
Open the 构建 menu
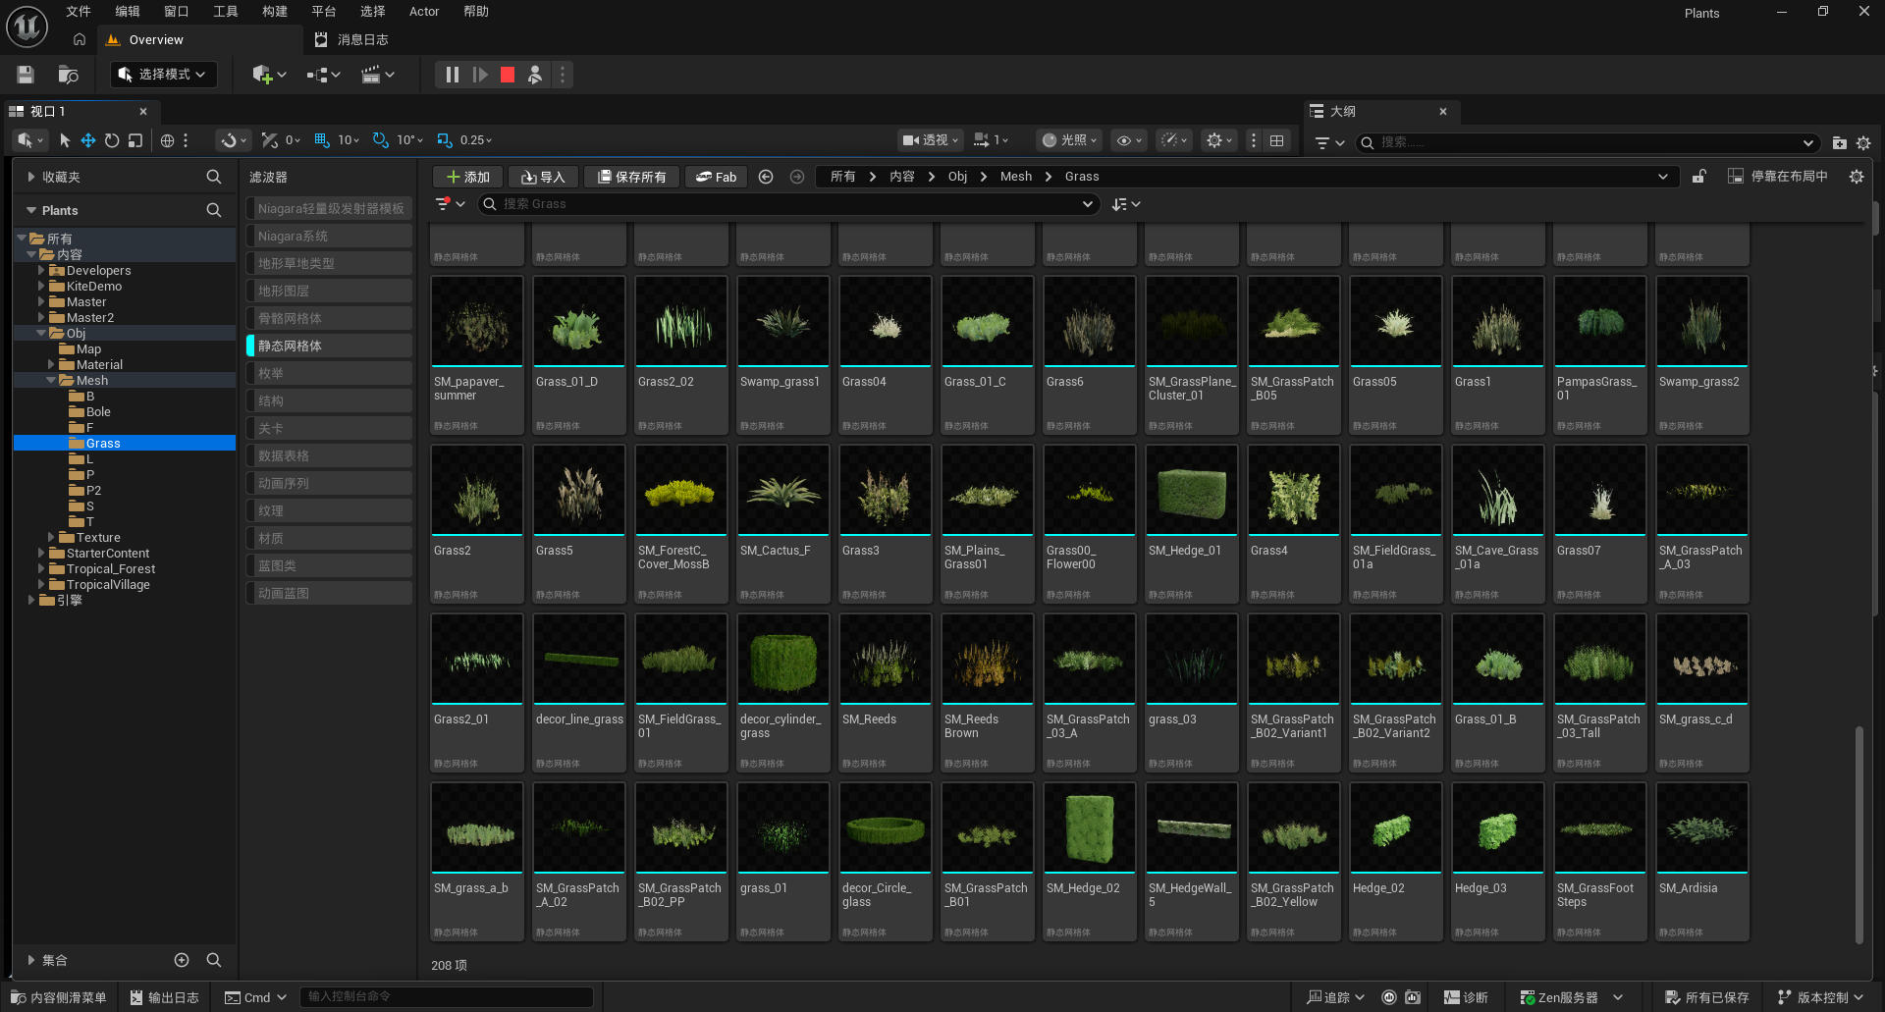[x=275, y=12]
